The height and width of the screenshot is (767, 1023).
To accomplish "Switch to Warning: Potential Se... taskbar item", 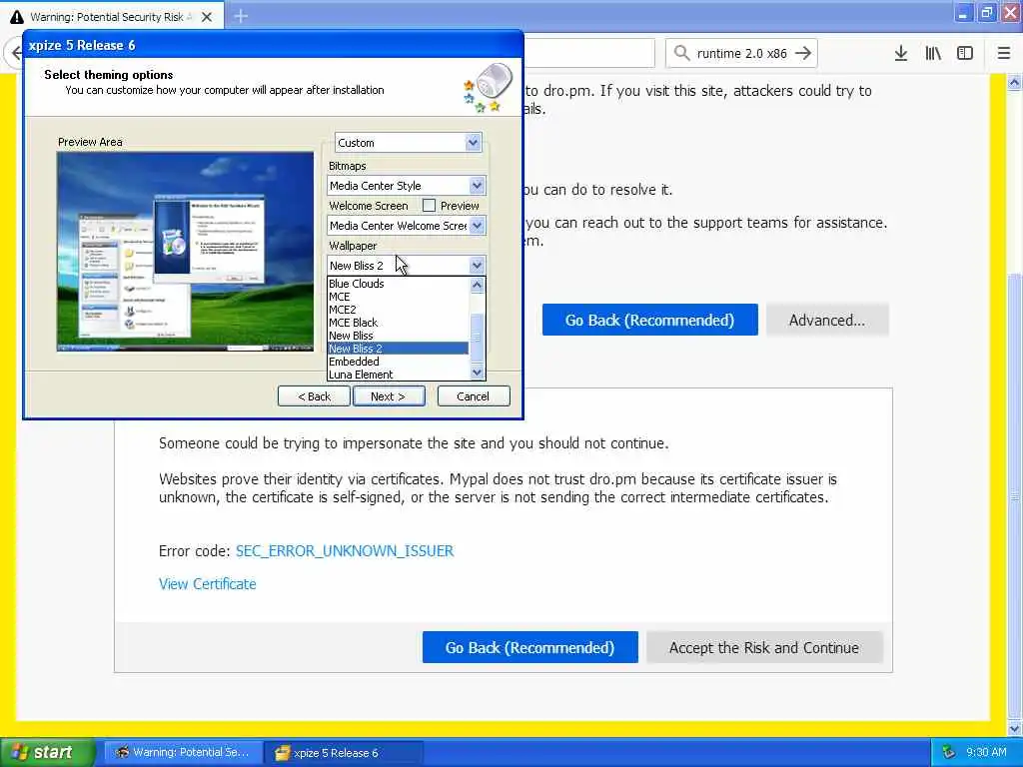I will (x=184, y=753).
